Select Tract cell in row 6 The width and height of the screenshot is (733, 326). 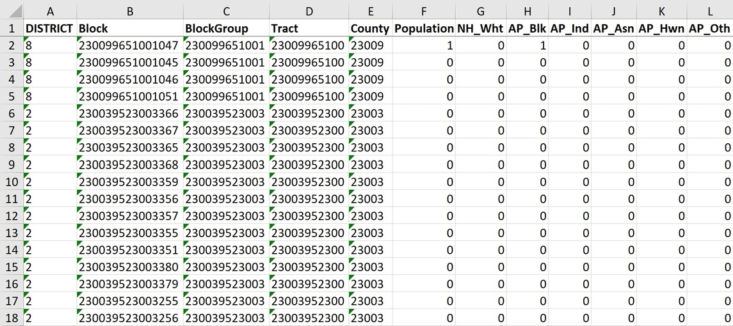[309, 114]
